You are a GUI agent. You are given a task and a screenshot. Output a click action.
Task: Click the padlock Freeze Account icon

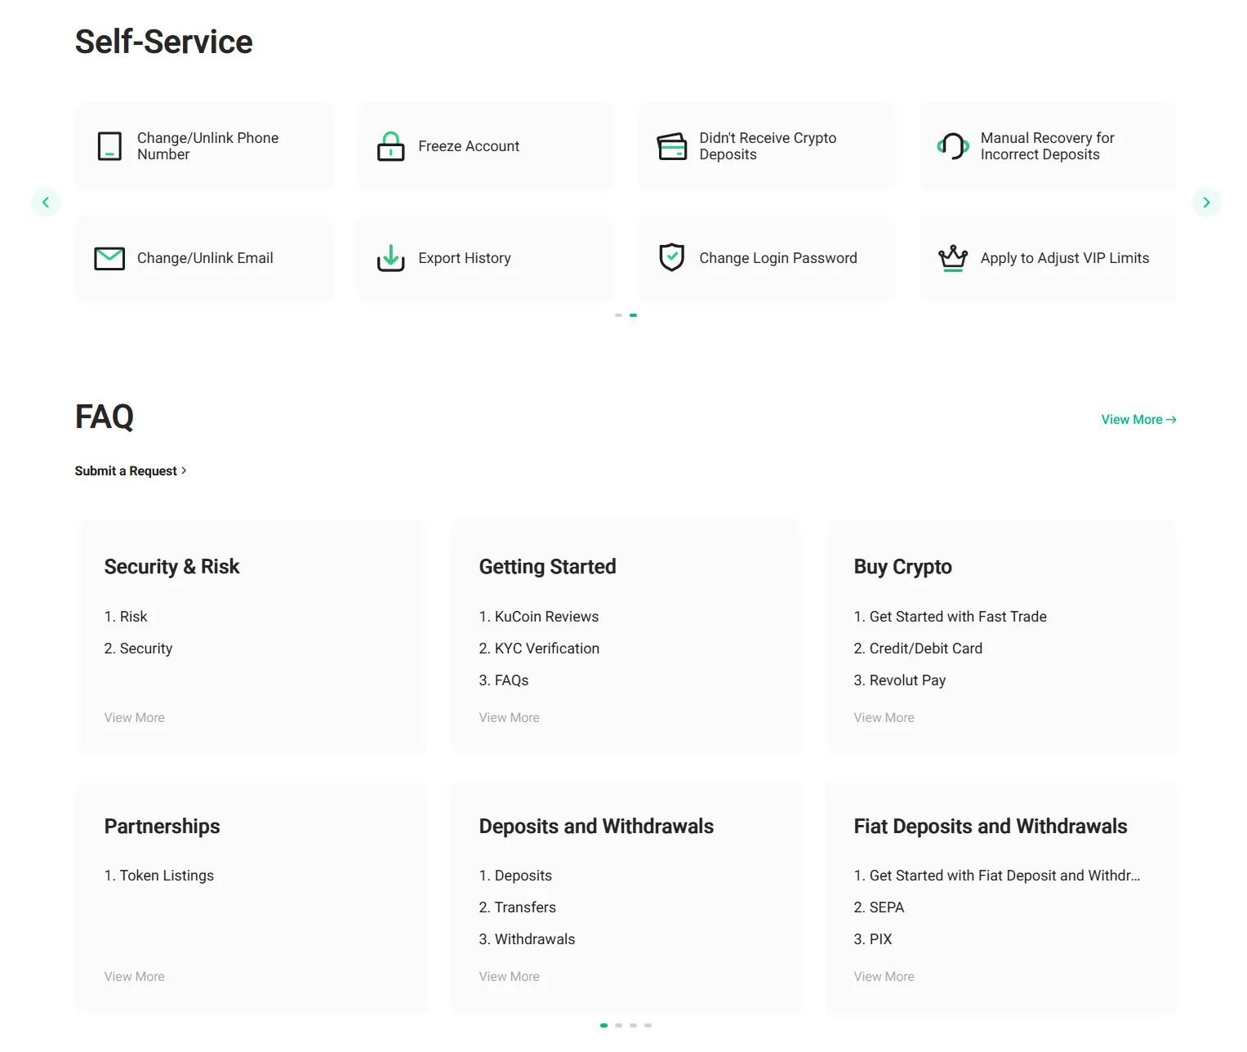pyautogui.click(x=390, y=146)
